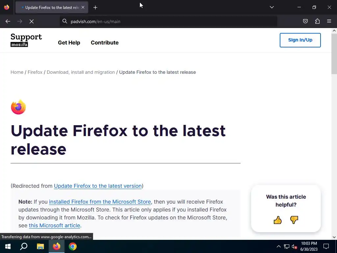Open Download, install and migration breadcrumb
Viewport: 337px width, 253px height.
point(81,72)
